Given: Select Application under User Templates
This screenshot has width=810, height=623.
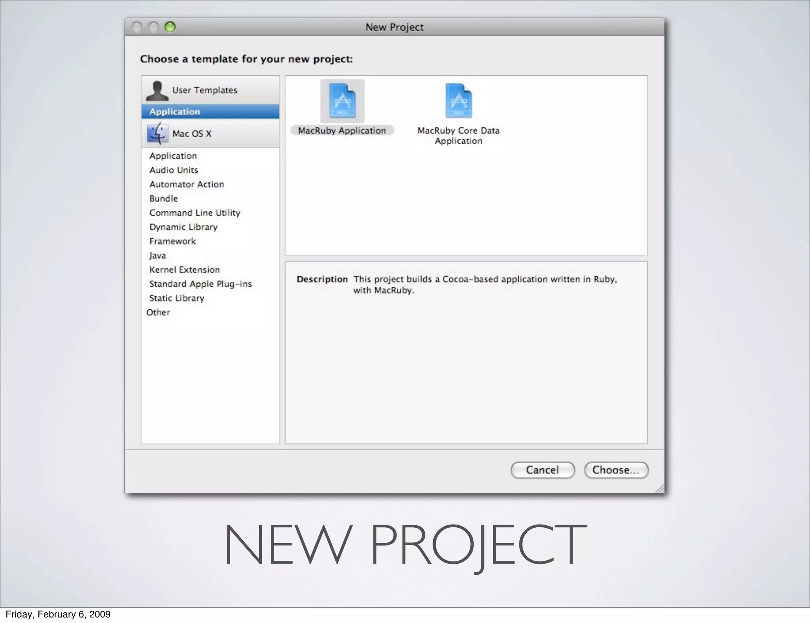Looking at the screenshot, I should pos(210,111).
